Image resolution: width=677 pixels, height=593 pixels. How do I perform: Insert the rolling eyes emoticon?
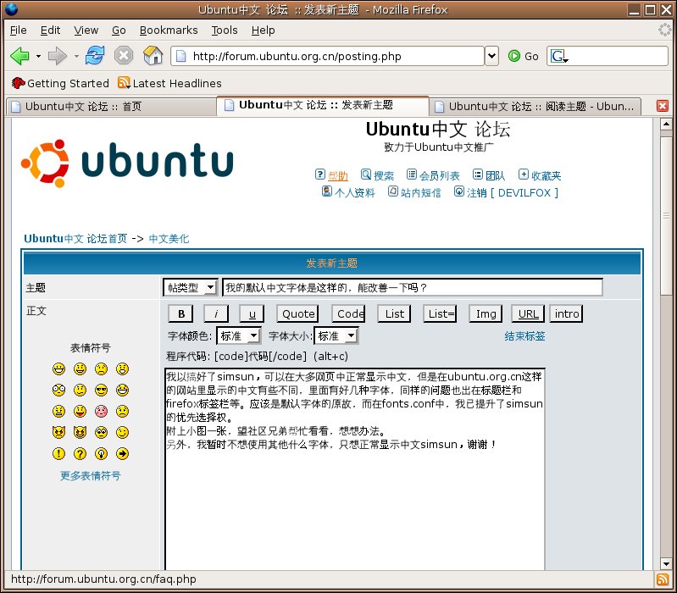click(x=102, y=432)
